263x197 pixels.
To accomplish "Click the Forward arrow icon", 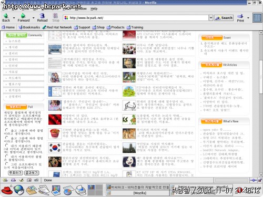I will pyautogui.click(x=23, y=16).
